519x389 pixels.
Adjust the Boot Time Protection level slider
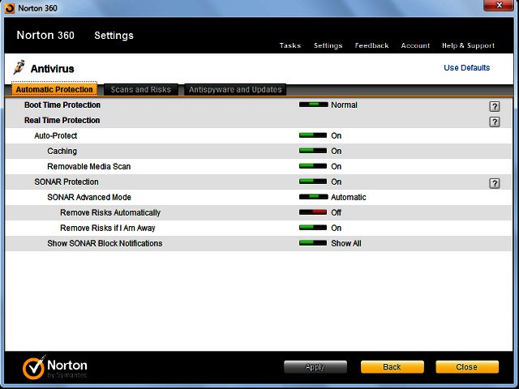pyautogui.click(x=314, y=105)
